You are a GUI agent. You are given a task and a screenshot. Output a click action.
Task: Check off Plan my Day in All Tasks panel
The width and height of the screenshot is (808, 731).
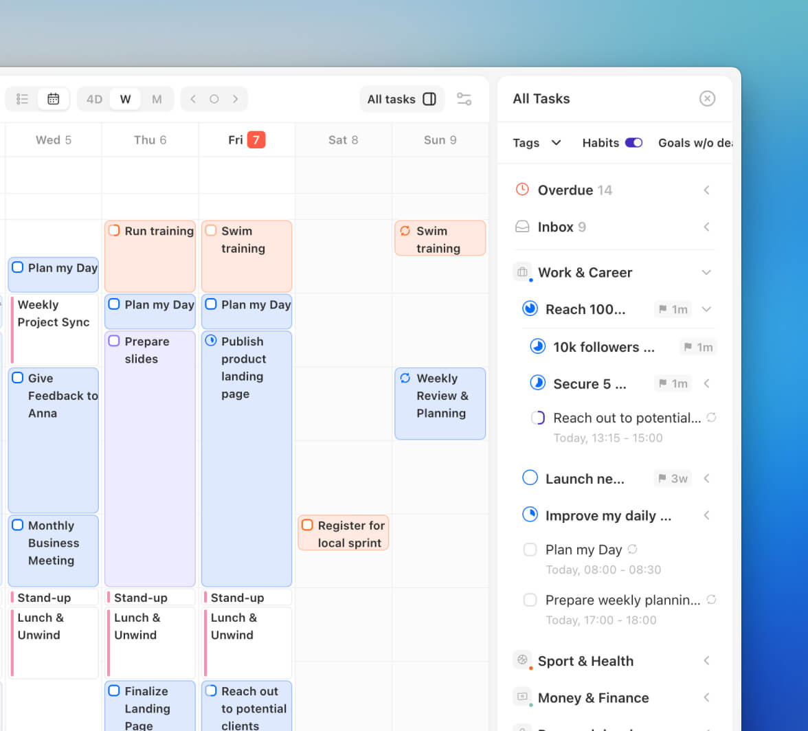[x=530, y=550]
